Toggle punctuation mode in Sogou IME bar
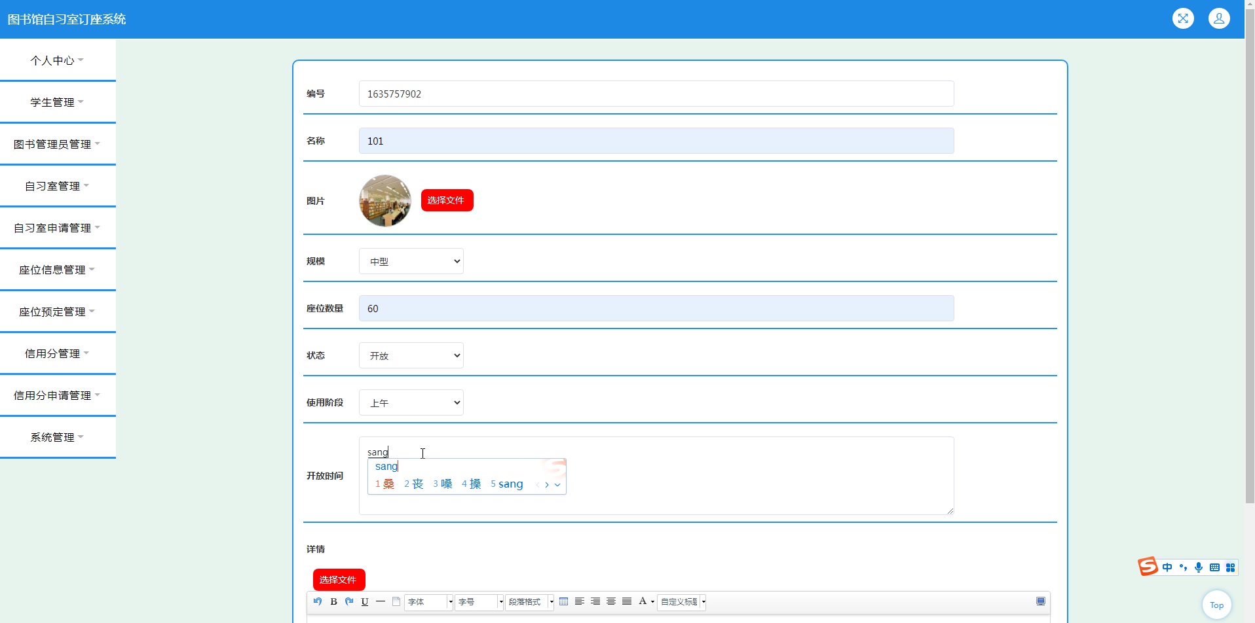The height and width of the screenshot is (623, 1255). [1184, 567]
